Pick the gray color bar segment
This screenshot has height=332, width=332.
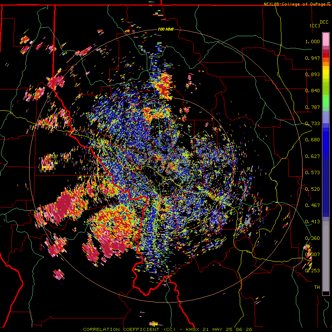coord(326,256)
